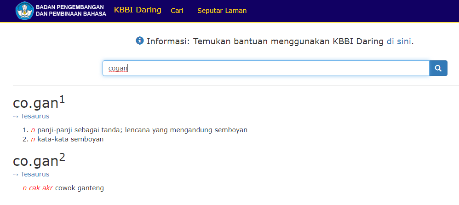459x205 pixels.
Task: Click the magnifier search button
Action: click(x=438, y=68)
